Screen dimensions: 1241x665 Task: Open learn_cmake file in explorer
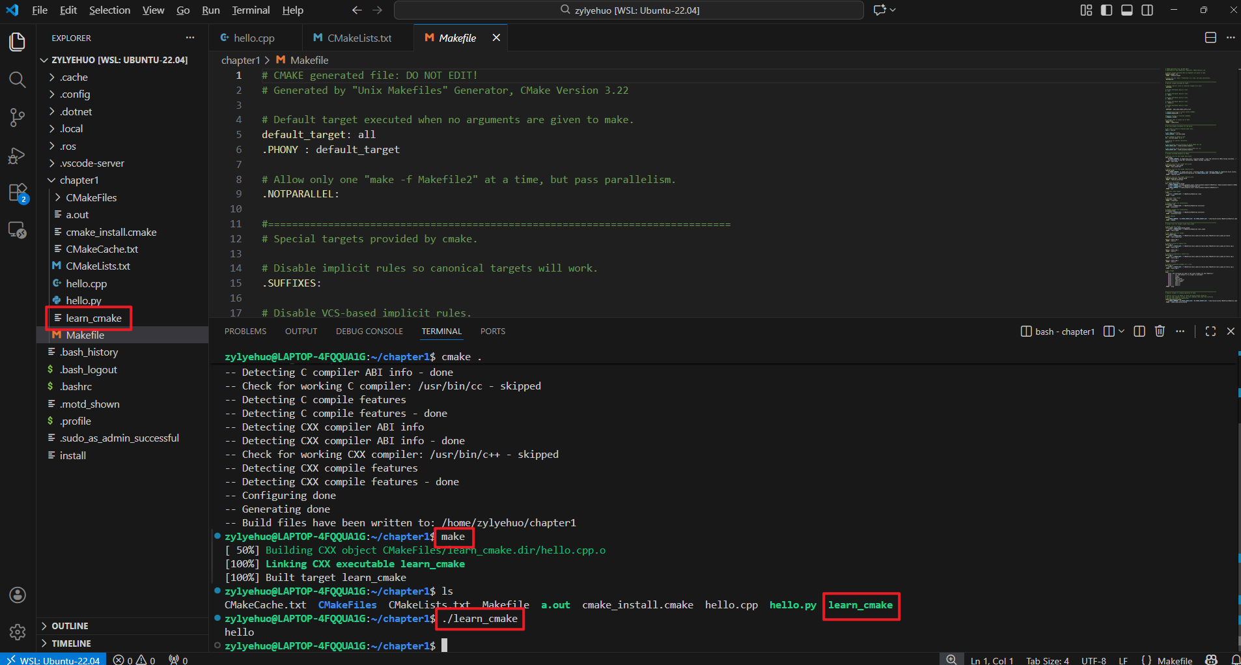coord(122,318)
